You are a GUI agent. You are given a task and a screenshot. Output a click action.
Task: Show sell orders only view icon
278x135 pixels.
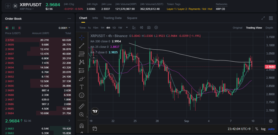[x=20, y=28]
